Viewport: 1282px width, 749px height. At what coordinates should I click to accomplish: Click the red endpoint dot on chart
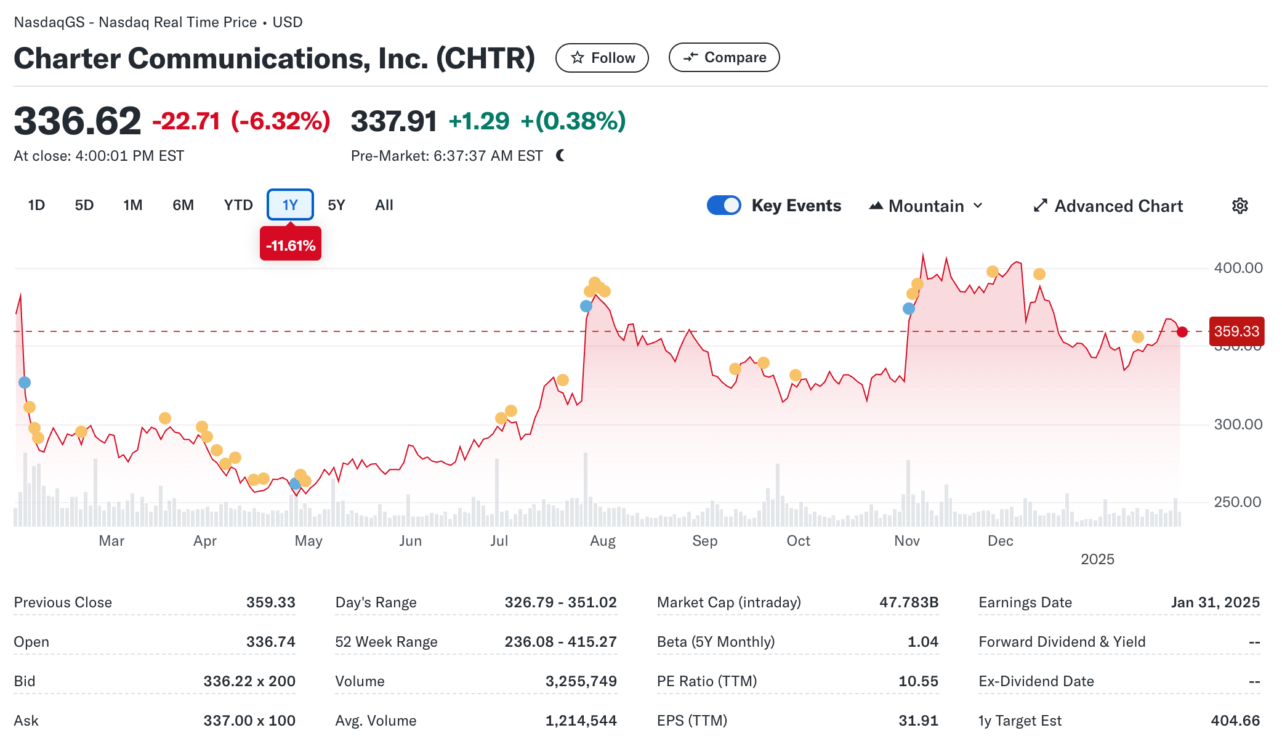[x=1182, y=332]
